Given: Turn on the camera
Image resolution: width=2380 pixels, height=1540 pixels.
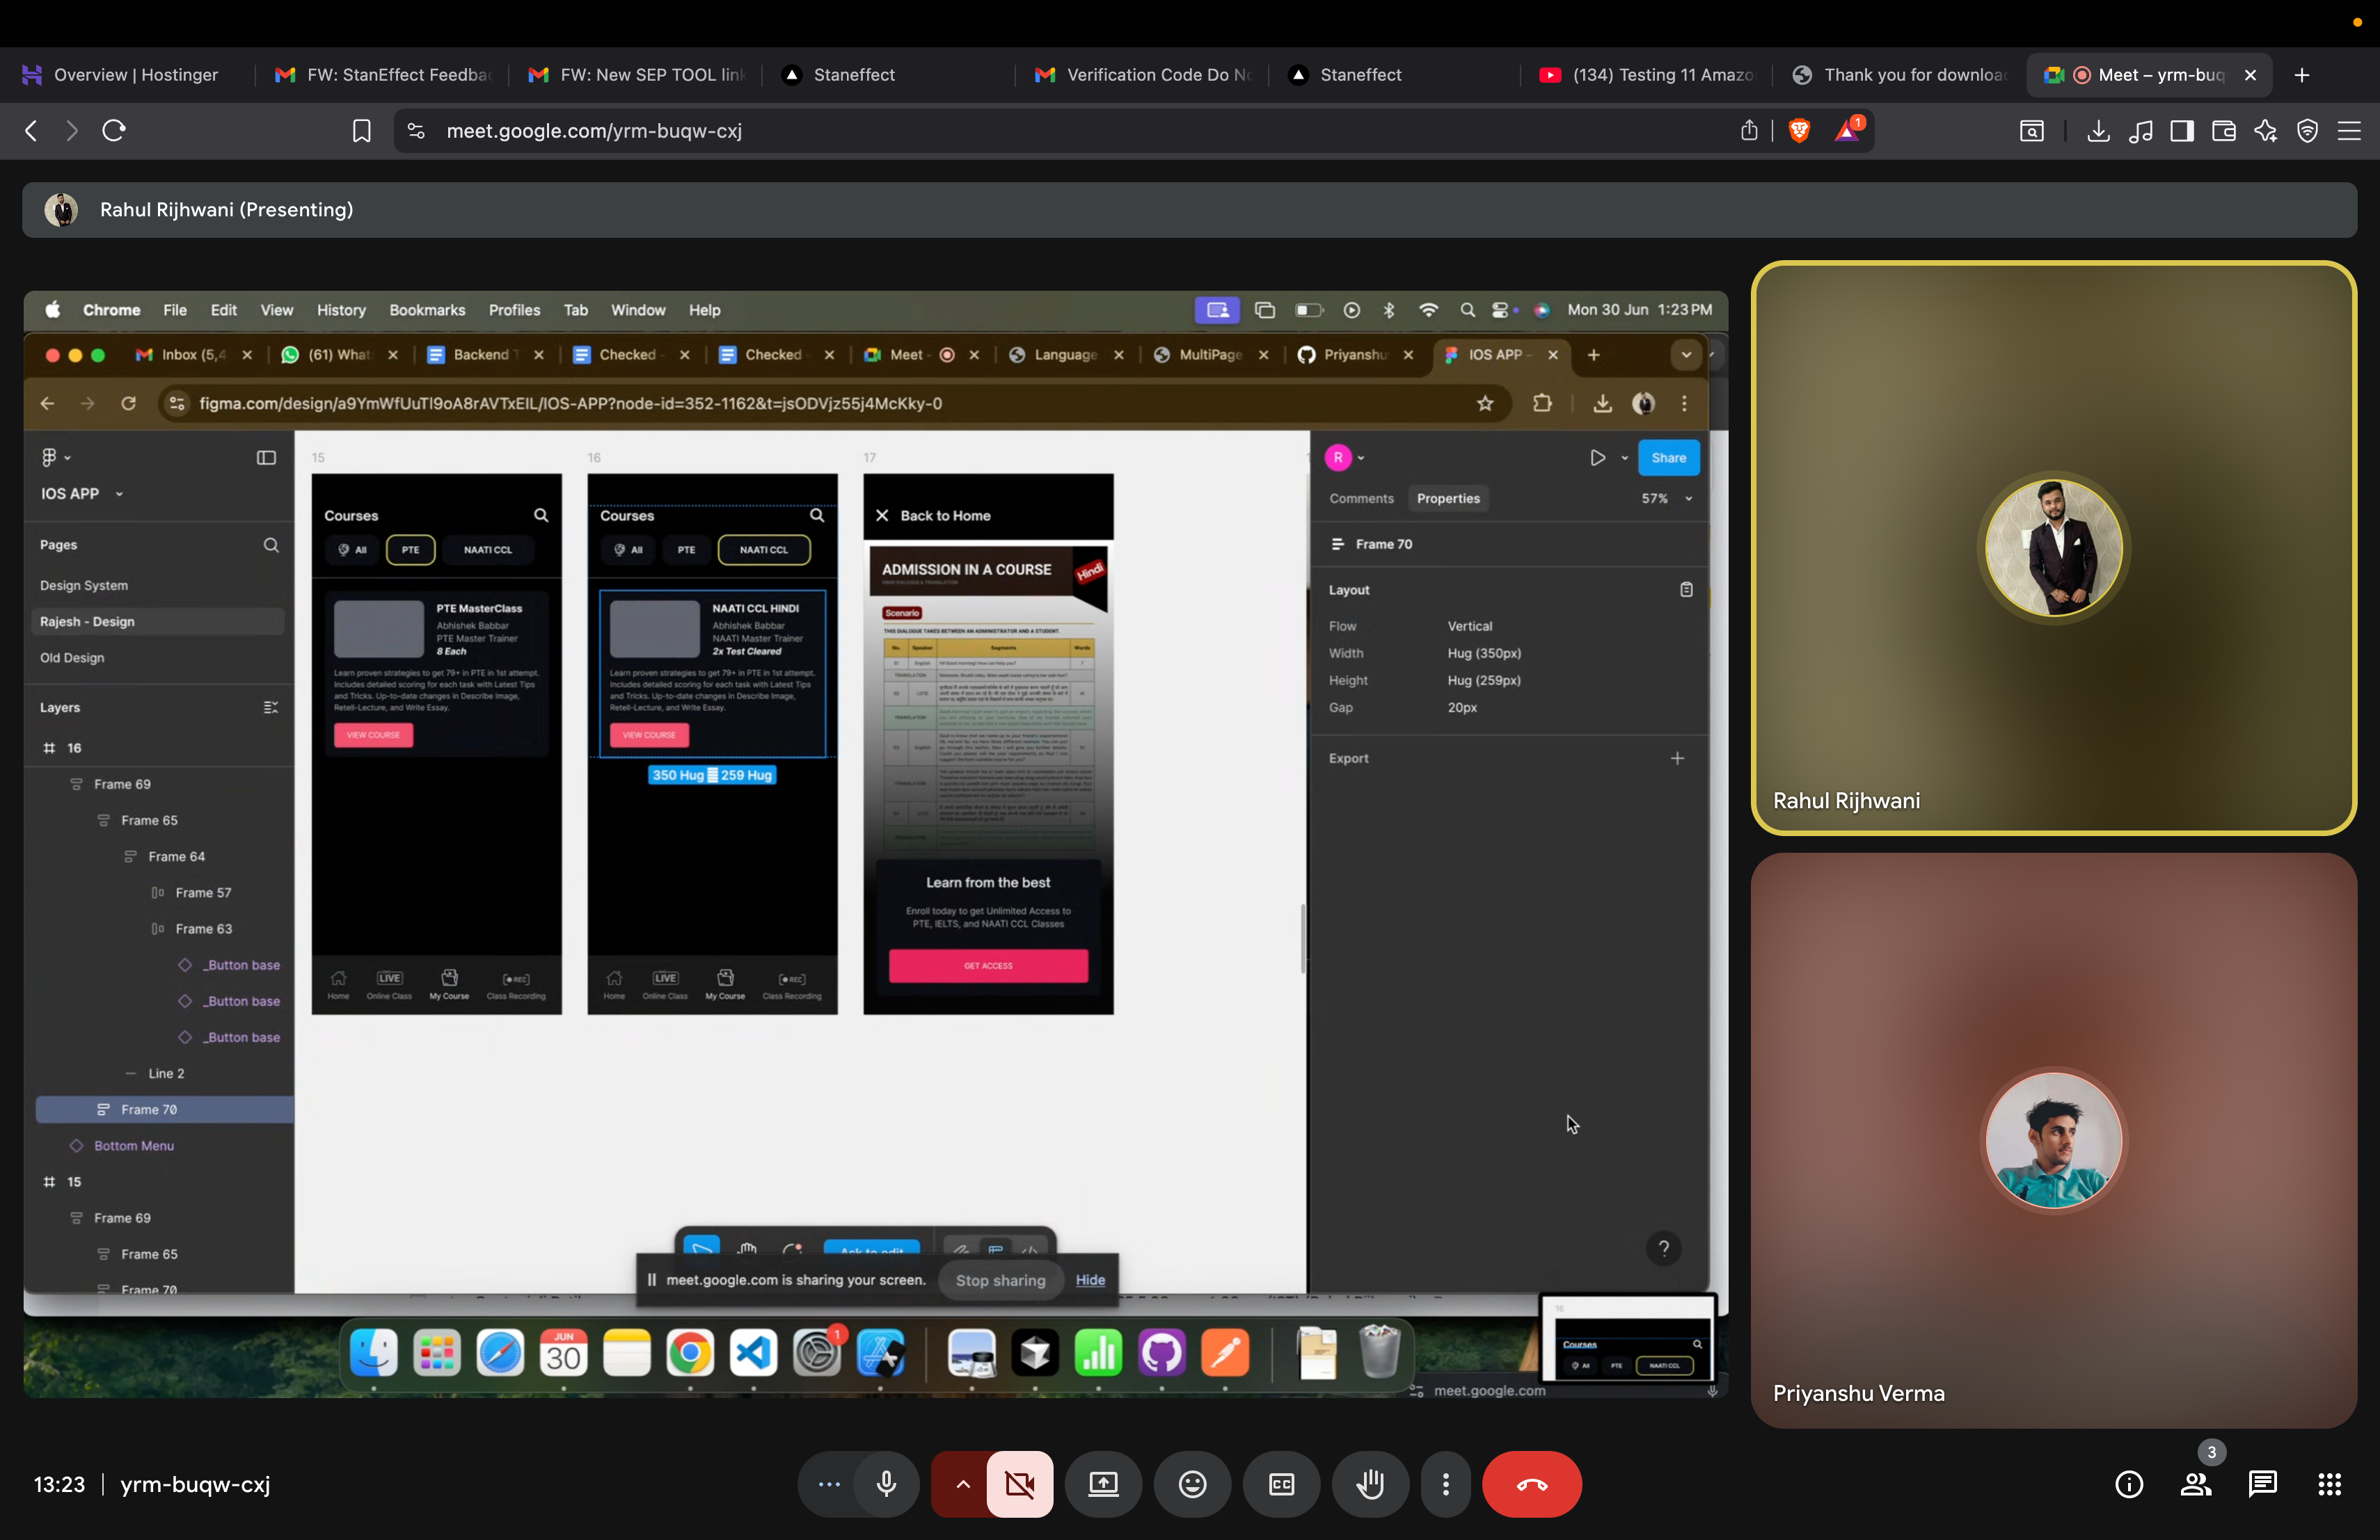Looking at the screenshot, I should [1019, 1484].
